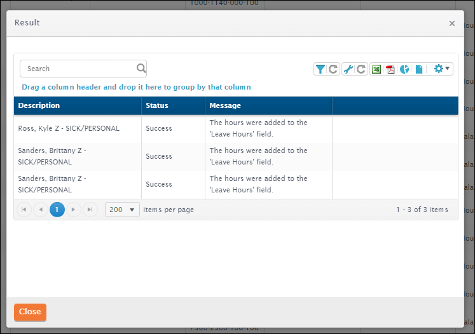Image resolution: width=475 pixels, height=334 pixels.
Task: Select the Ross, Kyle Z row
Action: click(69, 128)
